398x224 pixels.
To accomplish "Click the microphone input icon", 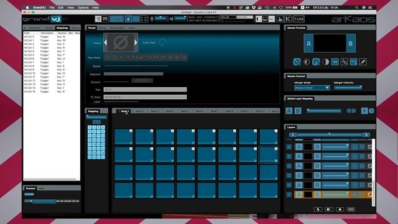I will (152, 19).
